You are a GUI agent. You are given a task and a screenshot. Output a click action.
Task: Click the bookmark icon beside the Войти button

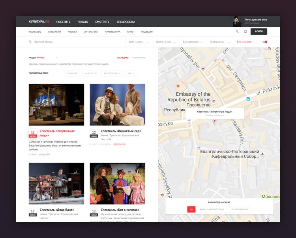[245, 32]
